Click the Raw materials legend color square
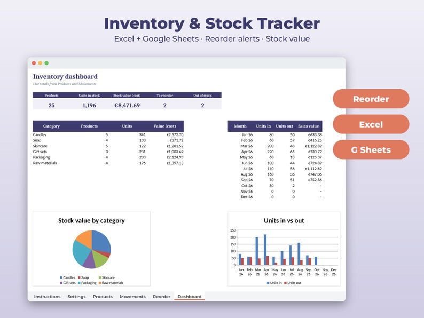424x318 pixels. [x=100, y=283]
